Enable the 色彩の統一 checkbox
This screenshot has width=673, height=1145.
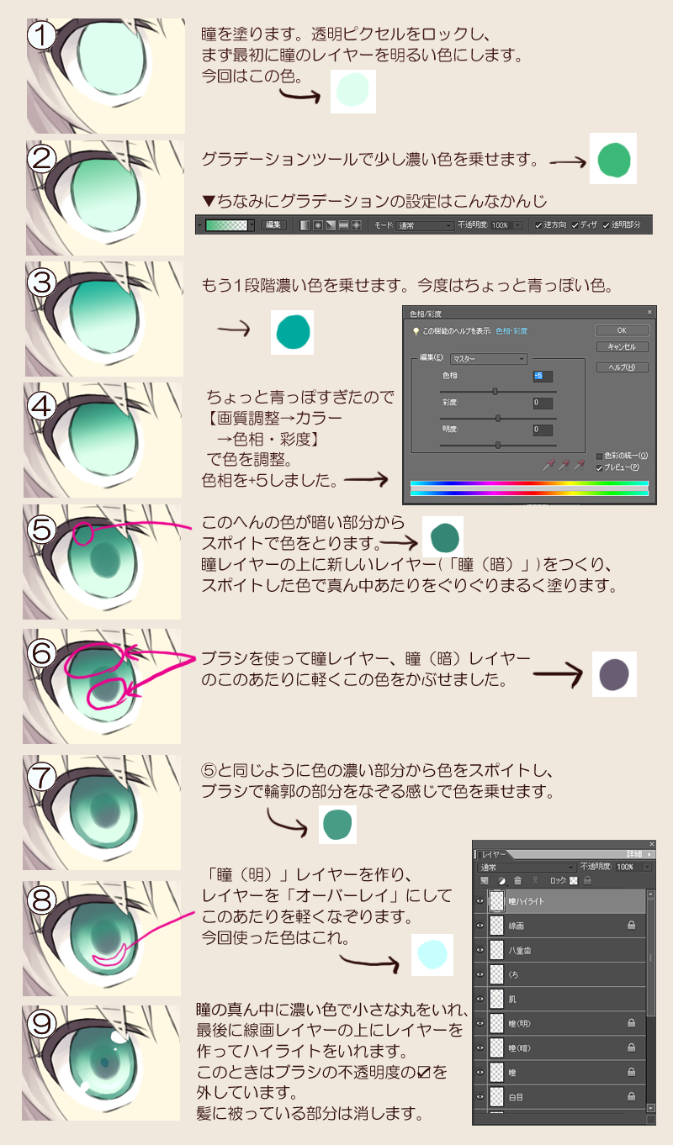(x=599, y=456)
